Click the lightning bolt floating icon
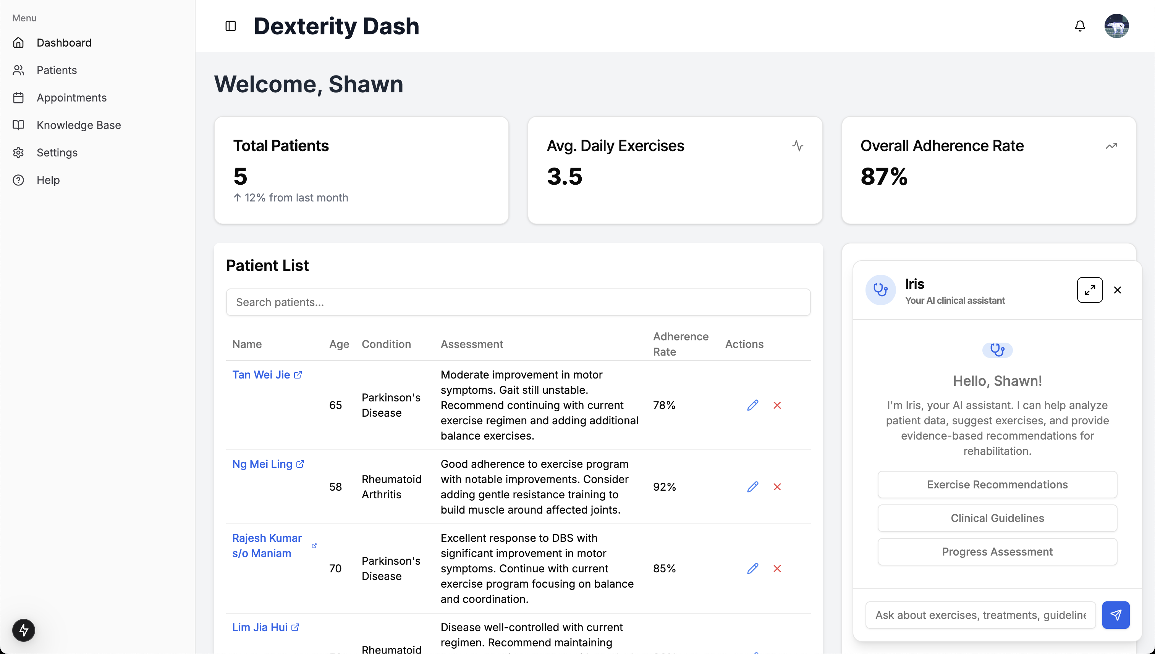 click(x=23, y=630)
